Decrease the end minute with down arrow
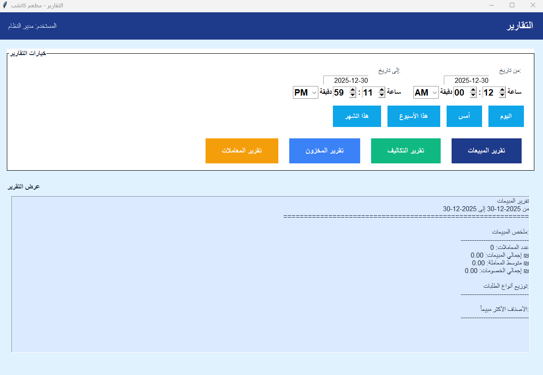This screenshot has width=543, height=375. [352, 95]
